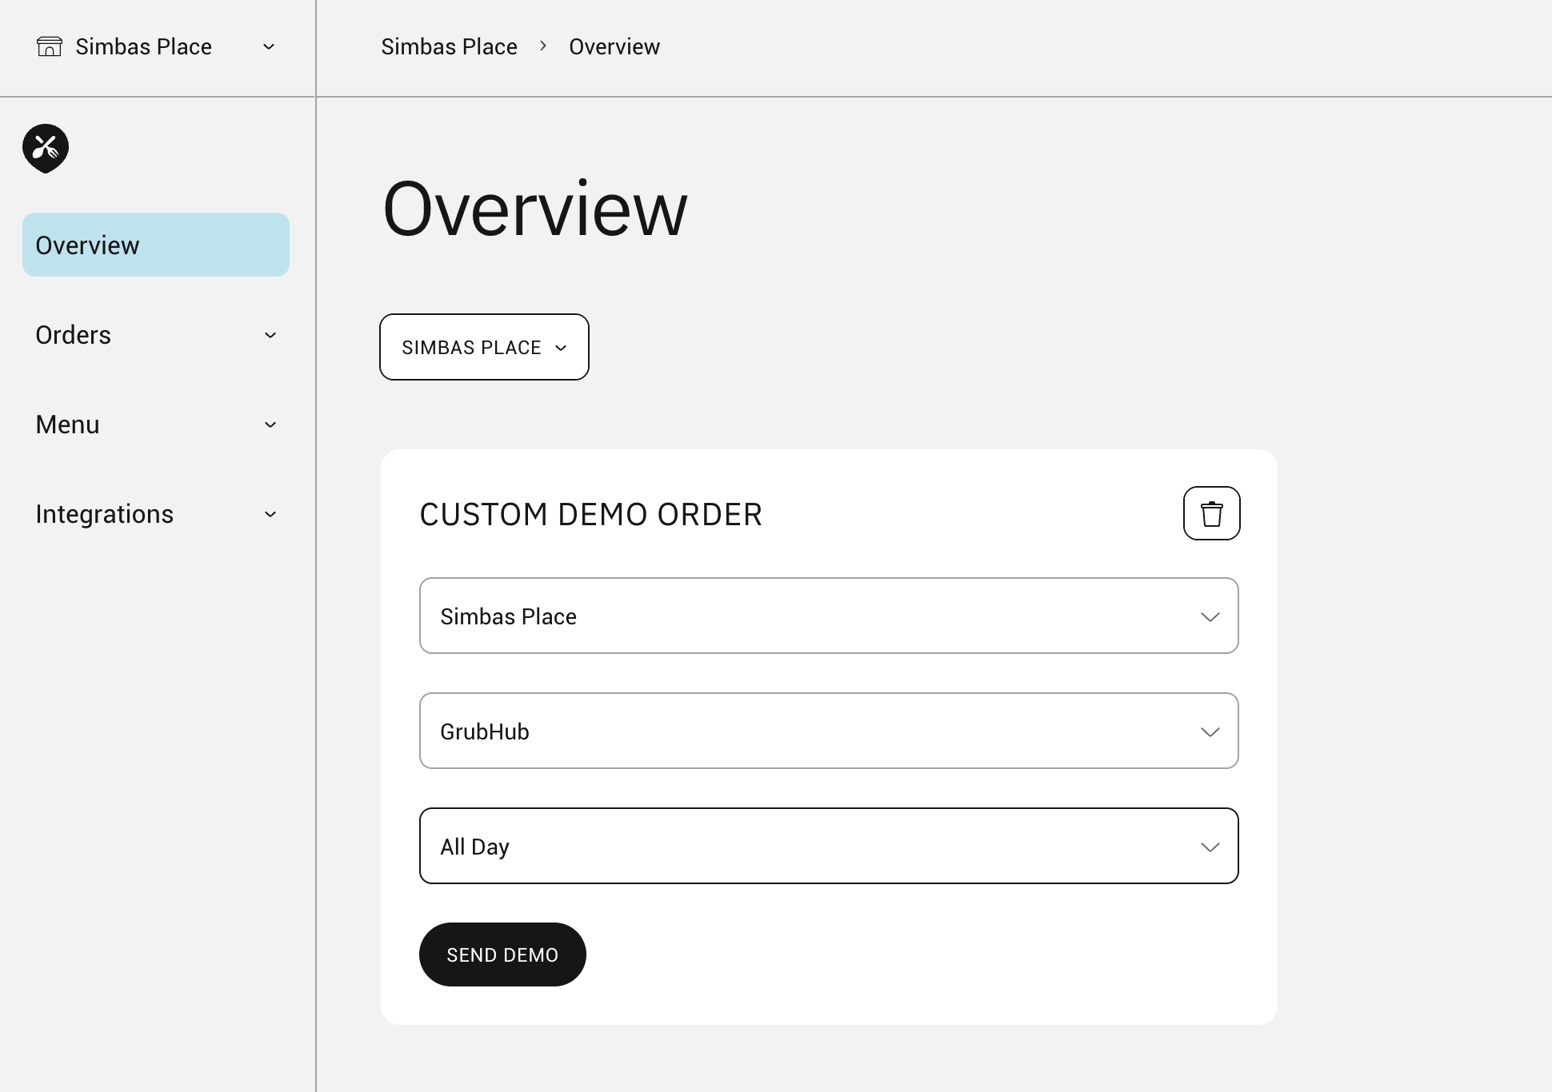Click the Custom Demo Order heading
1552x1092 pixels.
(590, 514)
